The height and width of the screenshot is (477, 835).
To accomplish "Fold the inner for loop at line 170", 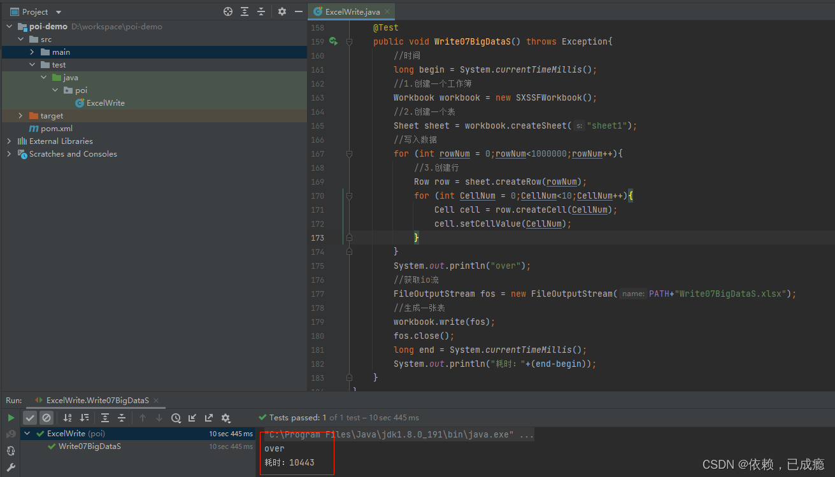I will point(349,196).
